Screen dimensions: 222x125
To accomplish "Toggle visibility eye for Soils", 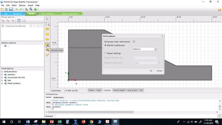I will (6, 81).
